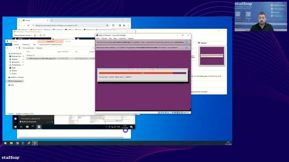Open Chrome from outer taskbar

pos(17,143)
